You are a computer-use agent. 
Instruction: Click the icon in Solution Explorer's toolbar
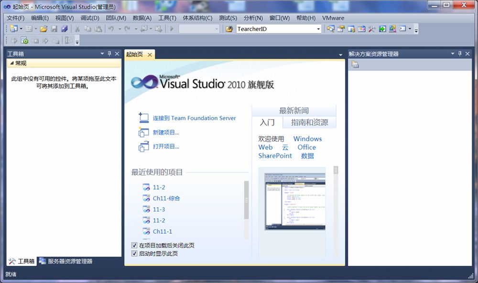[355, 65]
